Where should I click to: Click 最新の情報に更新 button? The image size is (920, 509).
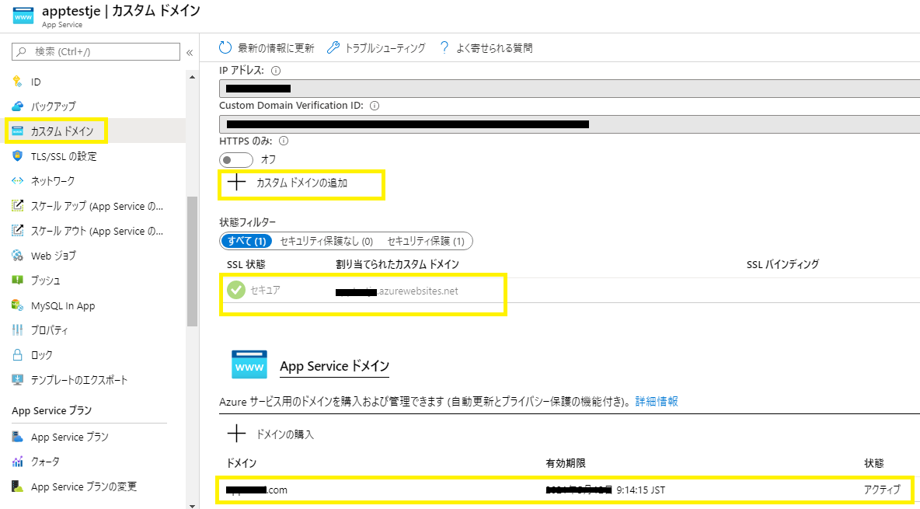[267, 47]
